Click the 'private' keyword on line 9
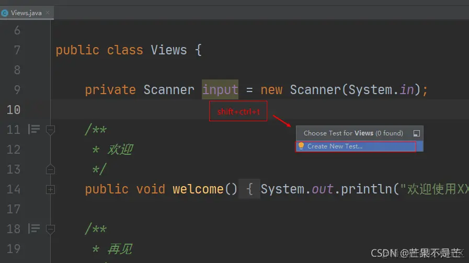The image size is (469, 263). click(x=110, y=90)
